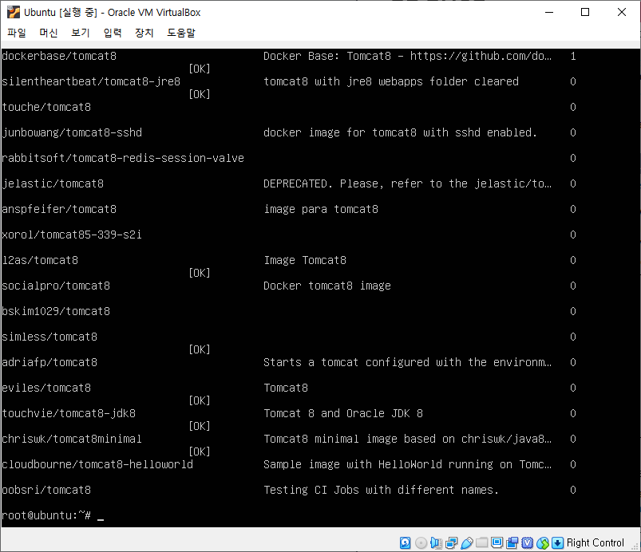Click [OK] marker below chriswk/tomcat8minimal

pyautogui.click(x=200, y=451)
